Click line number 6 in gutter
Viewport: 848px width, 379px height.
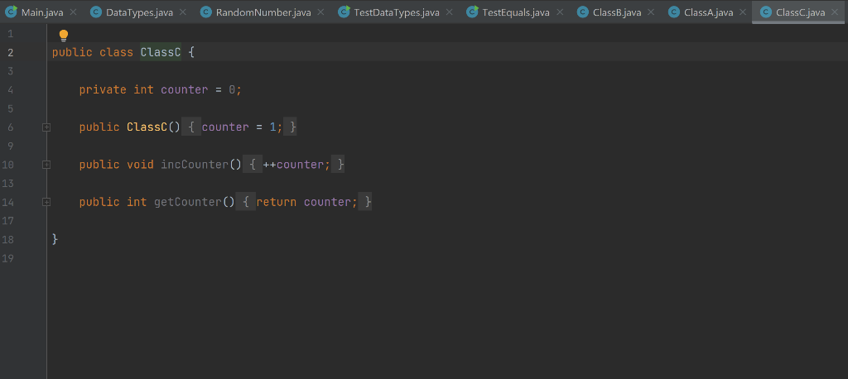[11, 127]
